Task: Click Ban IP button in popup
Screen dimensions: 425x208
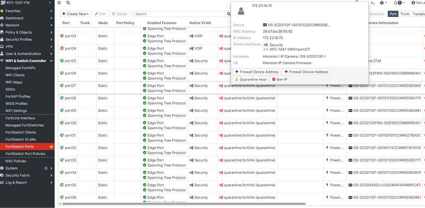Action: coord(280,80)
